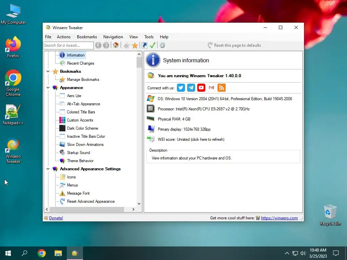Image resolution: width=347 pixels, height=260 pixels.
Task: Click the large blue System information icon
Action: [x=153, y=60]
